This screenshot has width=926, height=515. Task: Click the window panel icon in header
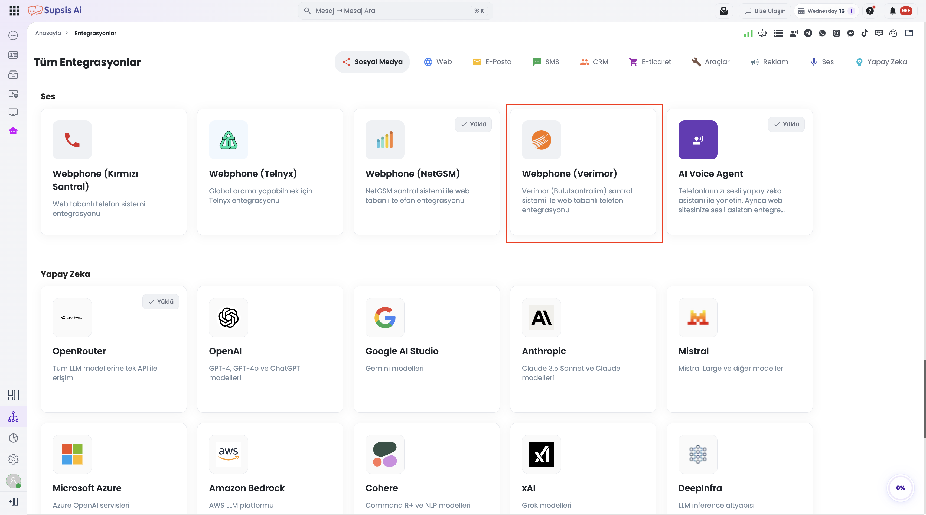(909, 33)
